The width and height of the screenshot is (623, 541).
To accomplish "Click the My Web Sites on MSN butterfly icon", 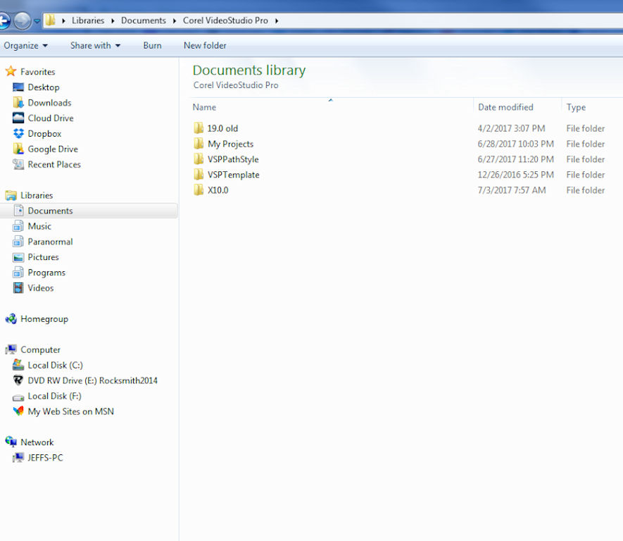I will click(18, 411).
